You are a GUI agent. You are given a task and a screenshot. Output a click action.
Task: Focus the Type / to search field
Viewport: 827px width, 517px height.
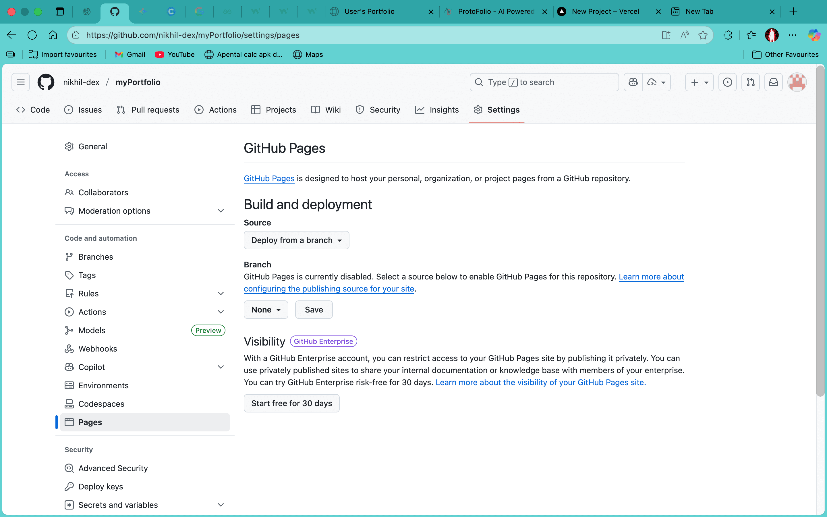[x=544, y=82]
